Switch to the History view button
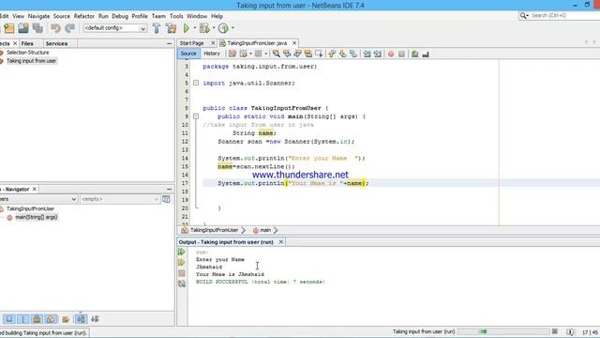 tap(212, 54)
